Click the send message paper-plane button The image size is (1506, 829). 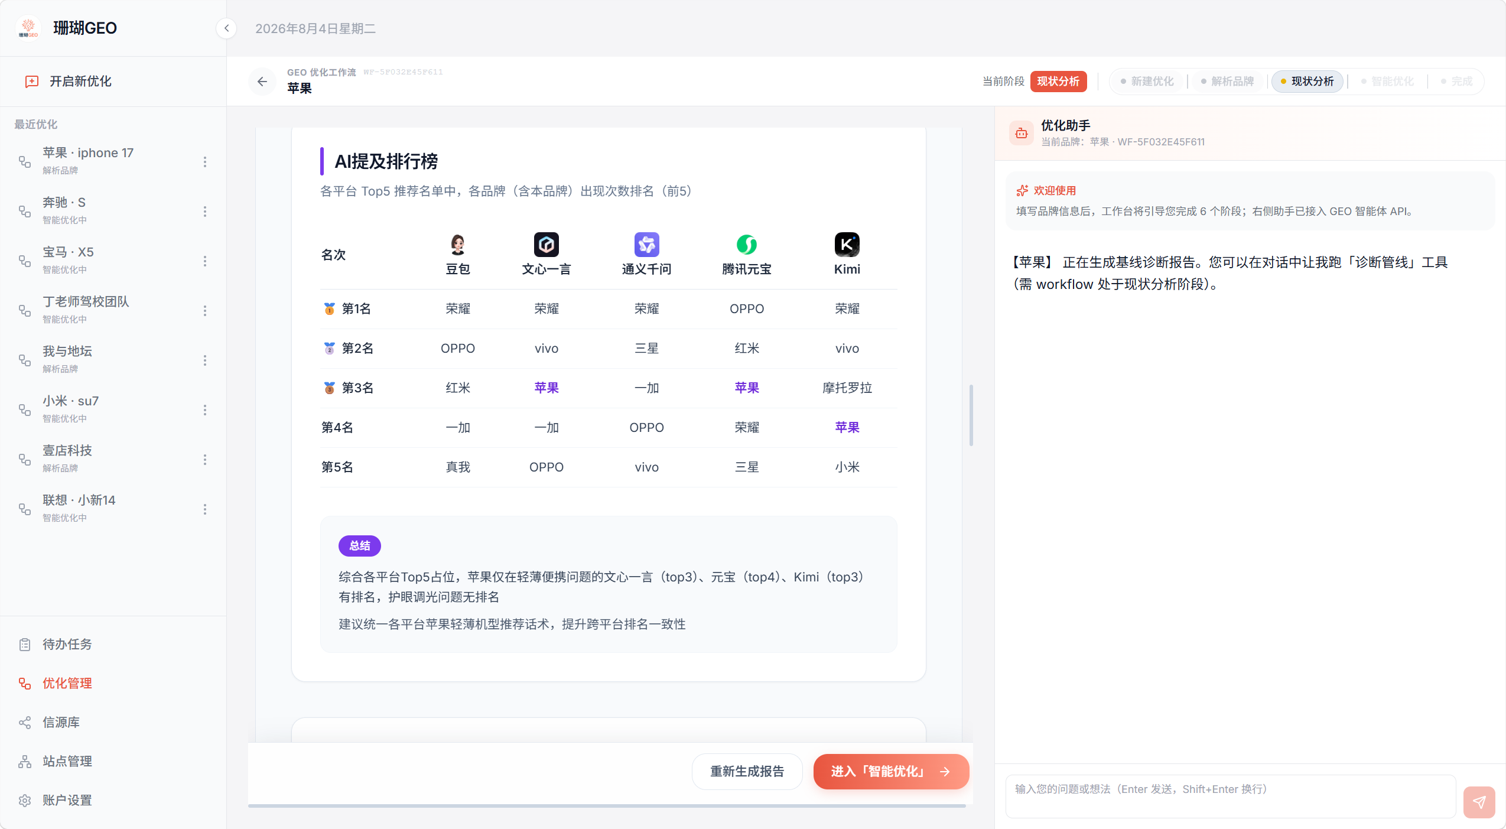[1479, 802]
